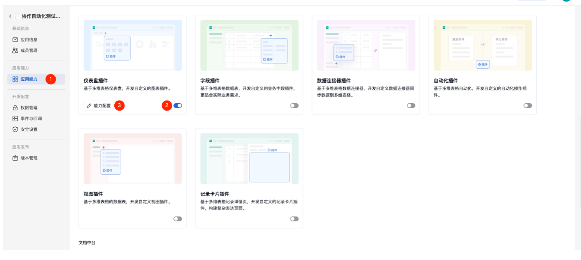Click the 版本管理 icon in sidebar

pos(15,158)
